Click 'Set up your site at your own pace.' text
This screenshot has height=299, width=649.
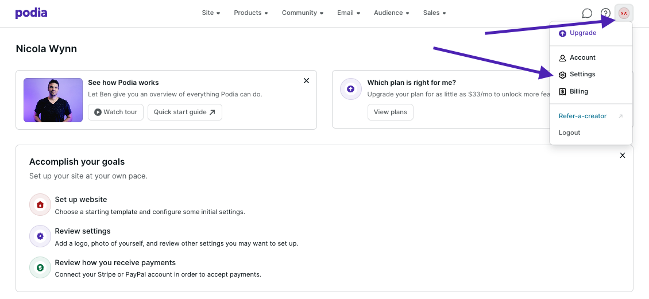88,176
